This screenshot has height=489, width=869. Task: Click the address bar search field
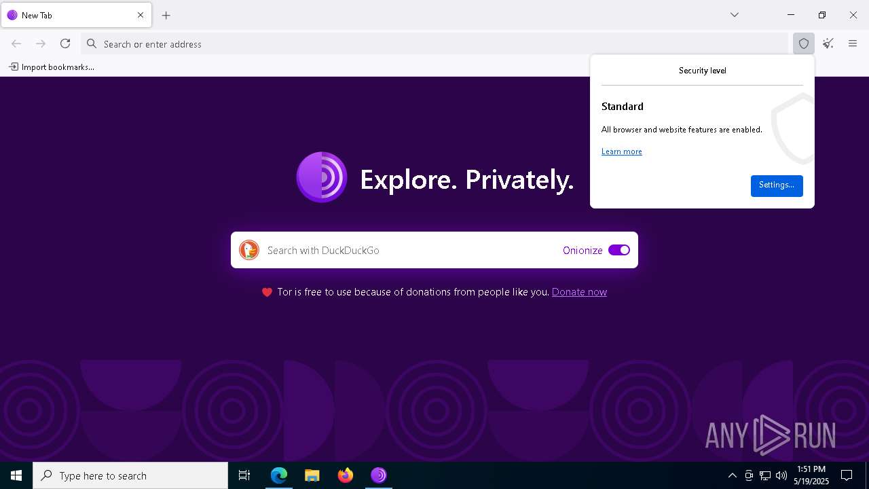434,43
